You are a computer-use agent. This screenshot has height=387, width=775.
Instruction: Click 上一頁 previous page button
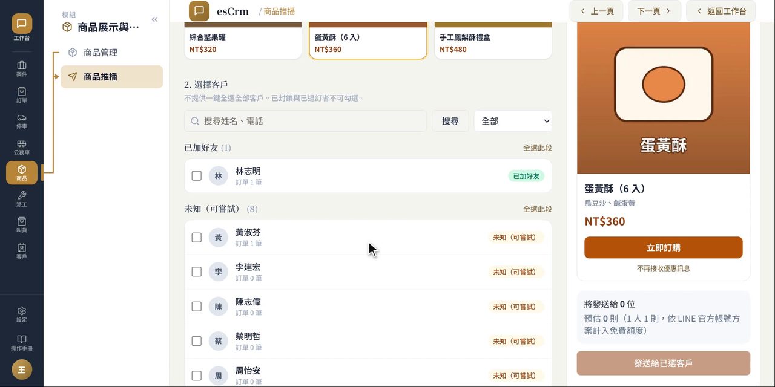point(596,11)
